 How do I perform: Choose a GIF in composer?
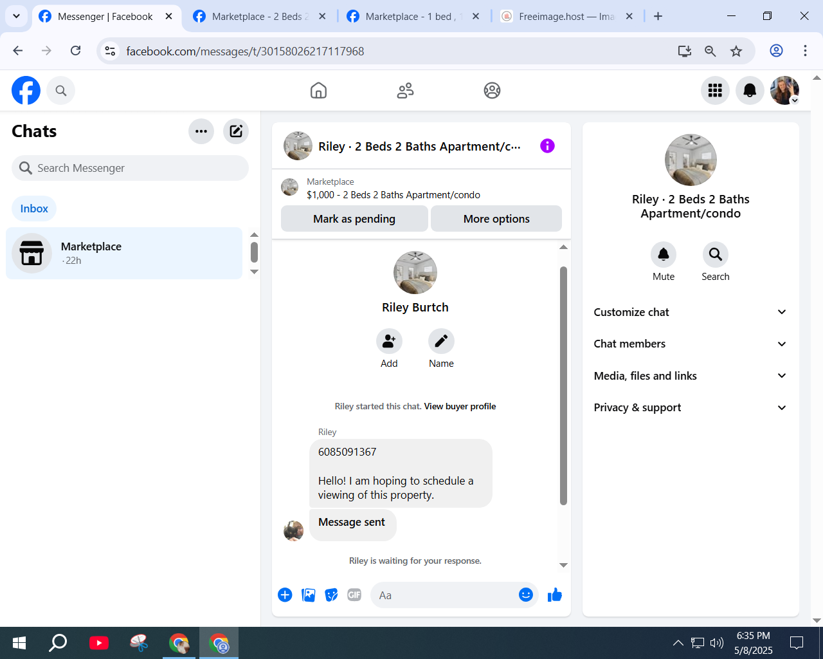(354, 595)
